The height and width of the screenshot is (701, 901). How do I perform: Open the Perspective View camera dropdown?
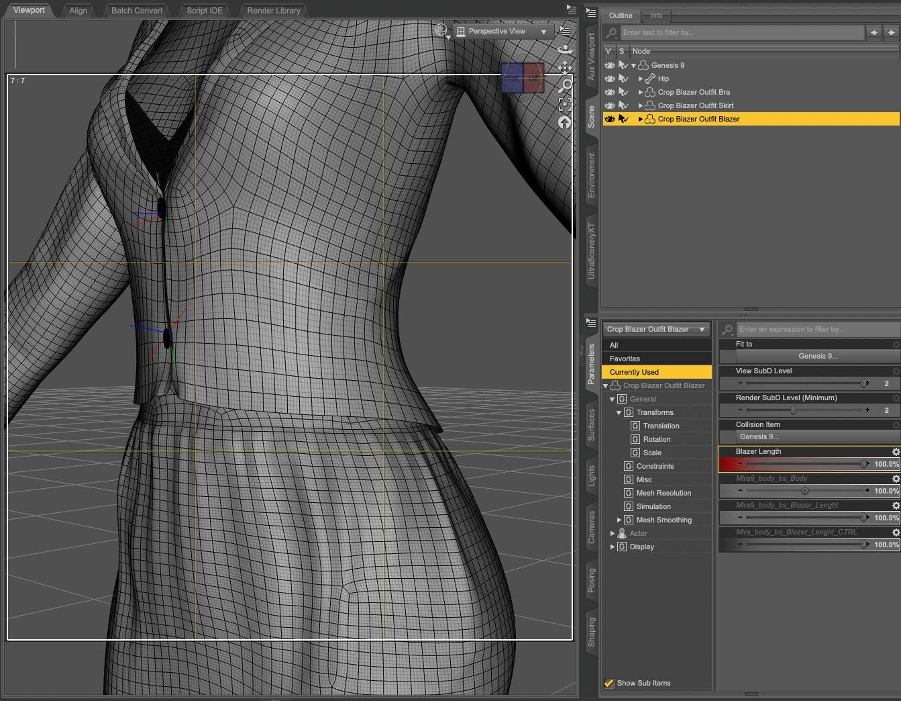coord(503,32)
